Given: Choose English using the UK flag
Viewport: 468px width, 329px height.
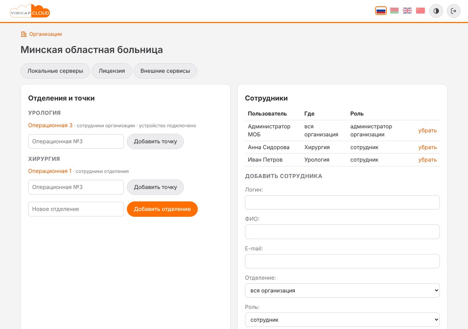Looking at the screenshot, I should pos(407,11).
